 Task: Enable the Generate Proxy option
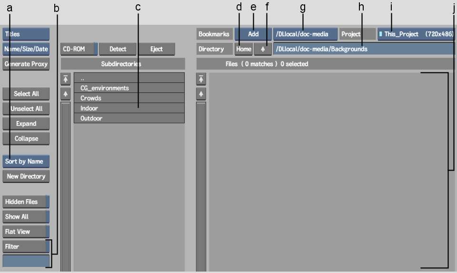click(26, 64)
